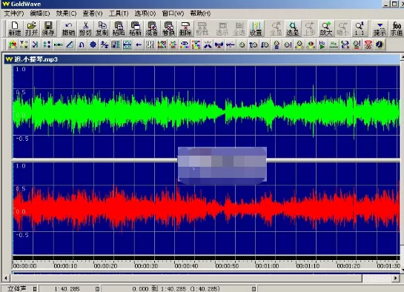Open the 窗口(W) window menu
The height and width of the screenshot is (292, 404).
(x=173, y=13)
